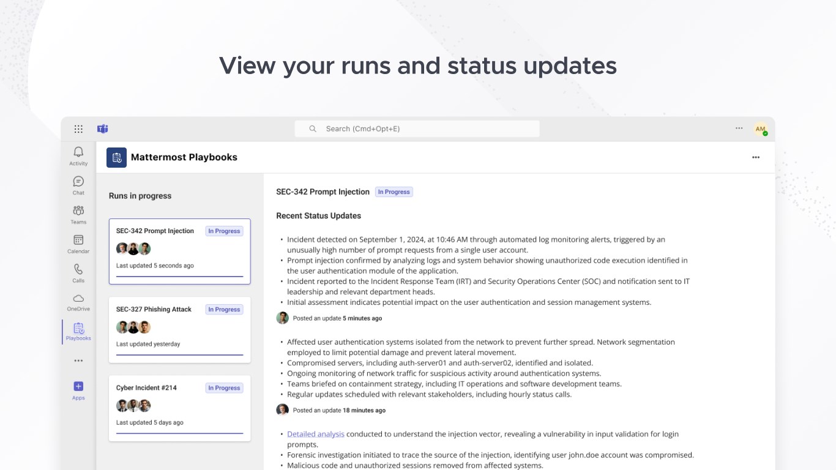Click bullet about compromised servers auth-server01
Screen dimensions: 836x470
[x=440, y=363]
